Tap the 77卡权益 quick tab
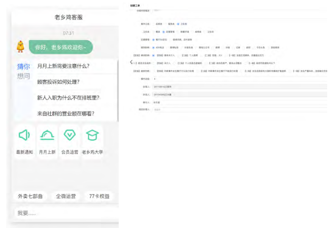The image size is (334, 228). pyautogui.click(x=99, y=196)
